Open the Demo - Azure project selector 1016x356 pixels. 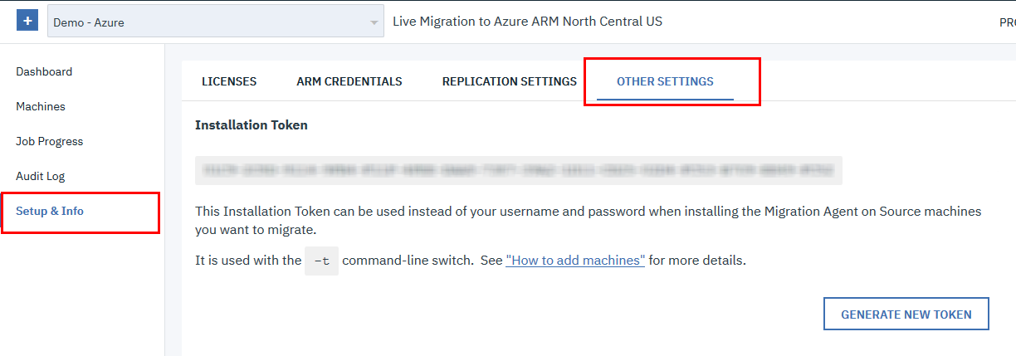[x=208, y=22]
